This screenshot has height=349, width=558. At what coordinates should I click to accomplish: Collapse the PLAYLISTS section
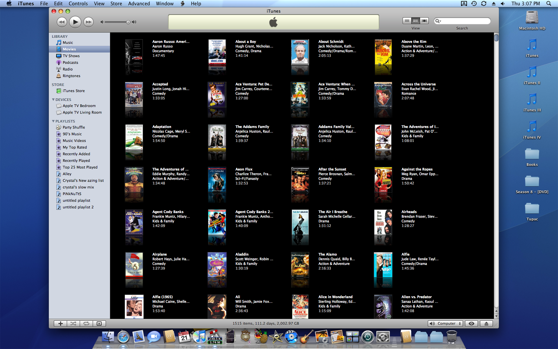53,121
